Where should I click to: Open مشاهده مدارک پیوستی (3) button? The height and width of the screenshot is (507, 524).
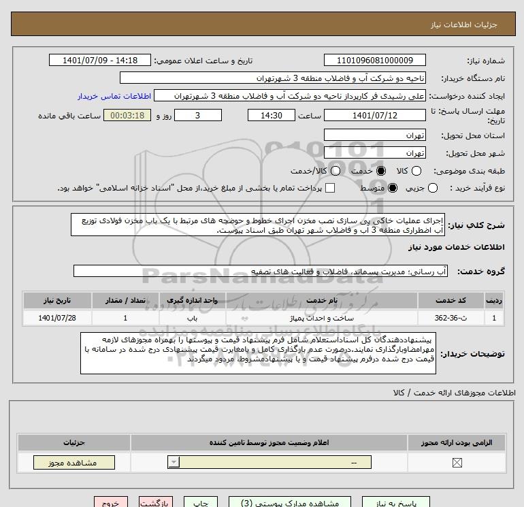click(290, 502)
